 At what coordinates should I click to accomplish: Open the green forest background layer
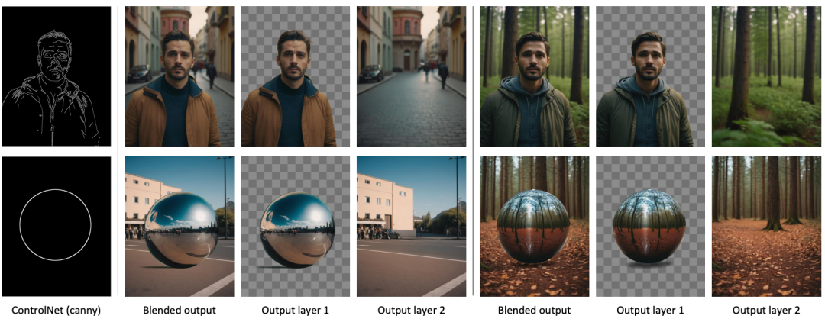[x=766, y=76]
